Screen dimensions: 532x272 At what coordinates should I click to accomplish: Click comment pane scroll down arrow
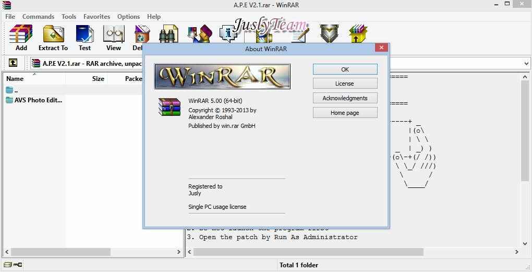525,244
